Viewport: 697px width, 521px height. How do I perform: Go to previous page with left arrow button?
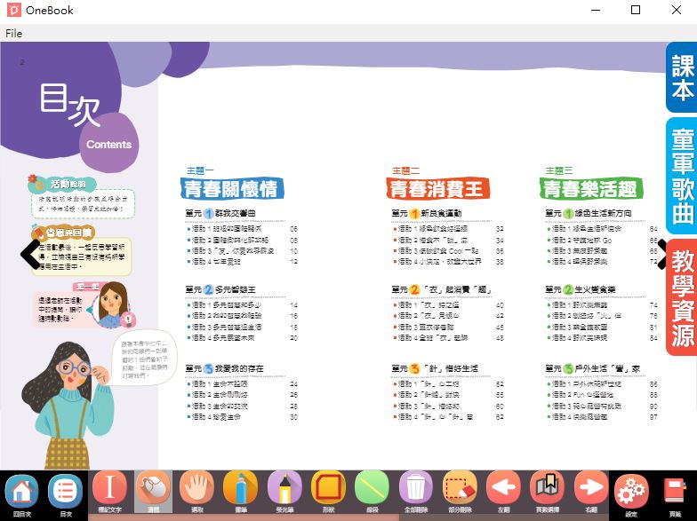pos(504,487)
